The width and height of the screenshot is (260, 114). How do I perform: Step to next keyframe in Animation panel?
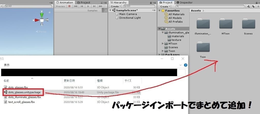[94, 6]
